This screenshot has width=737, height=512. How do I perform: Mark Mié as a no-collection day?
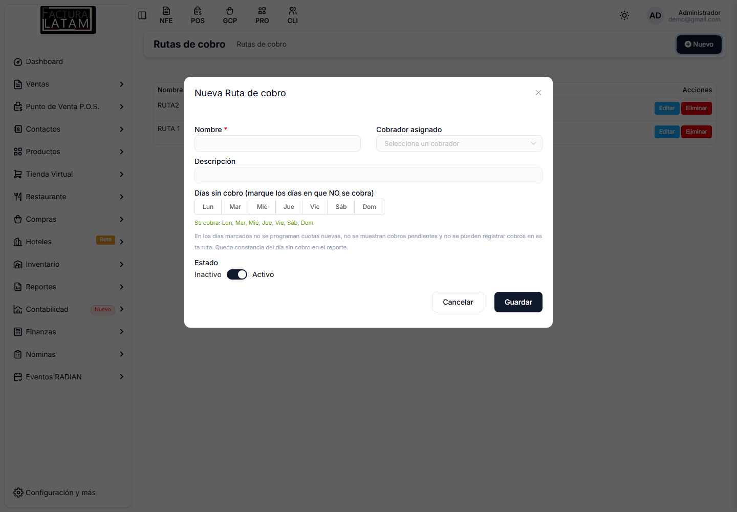(x=262, y=207)
